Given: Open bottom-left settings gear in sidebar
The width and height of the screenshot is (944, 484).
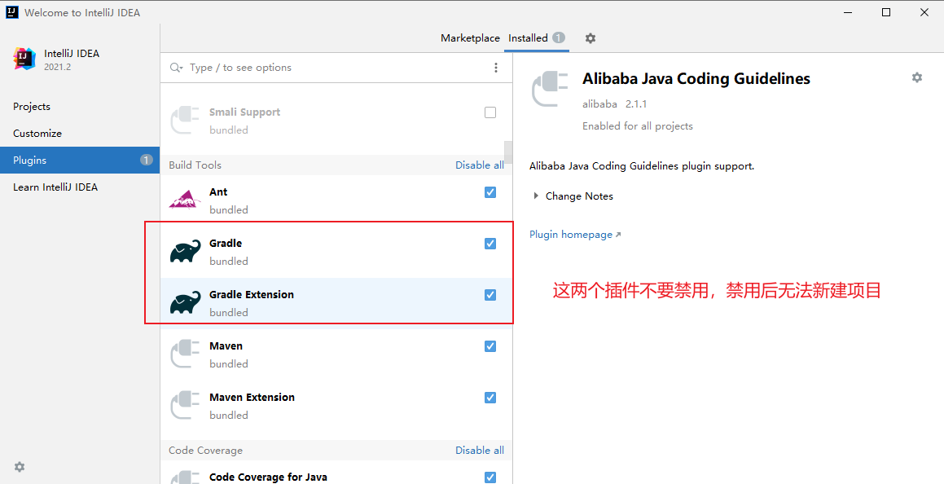Looking at the screenshot, I should [20, 467].
